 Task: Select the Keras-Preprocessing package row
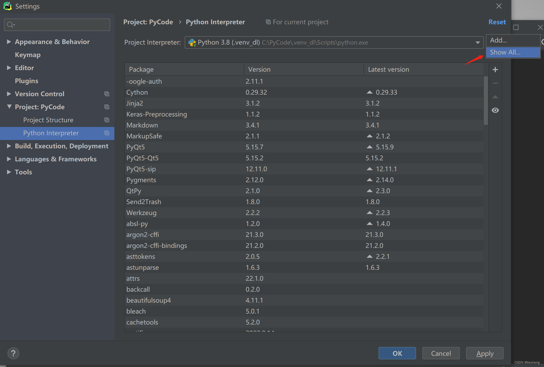(304, 114)
